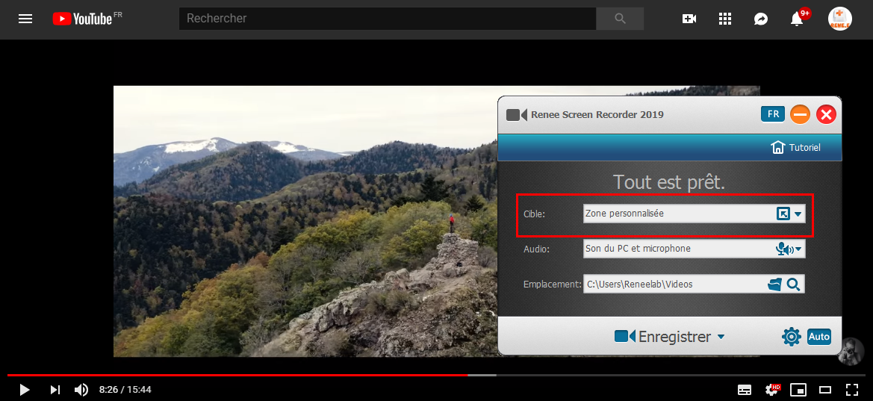Image resolution: width=873 pixels, height=401 pixels.
Task: Open the recorder settings gear
Action: pyautogui.click(x=791, y=337)
